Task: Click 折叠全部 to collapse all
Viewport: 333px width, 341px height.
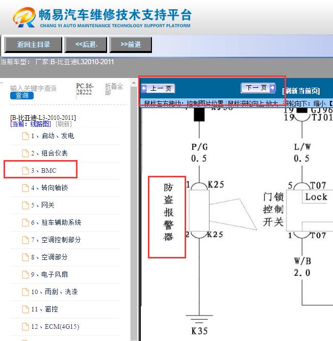Action: click(x=114, y=89)
